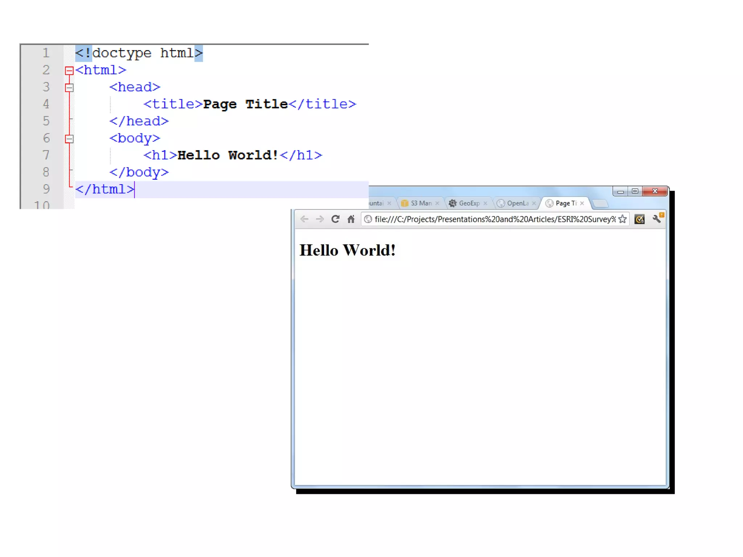The image size is (743, 557).
Task: Collapse the head tag fold marker
Action: pyautogui.click(x=69, y=87)
